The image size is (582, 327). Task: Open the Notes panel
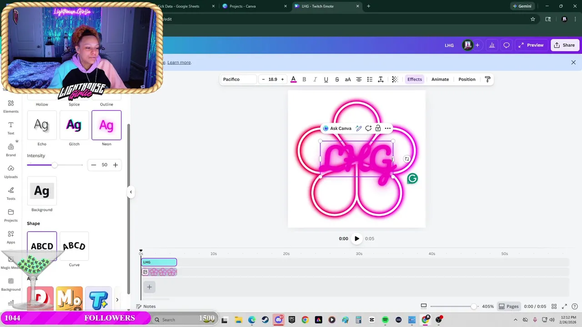click(x=146, y=307)
